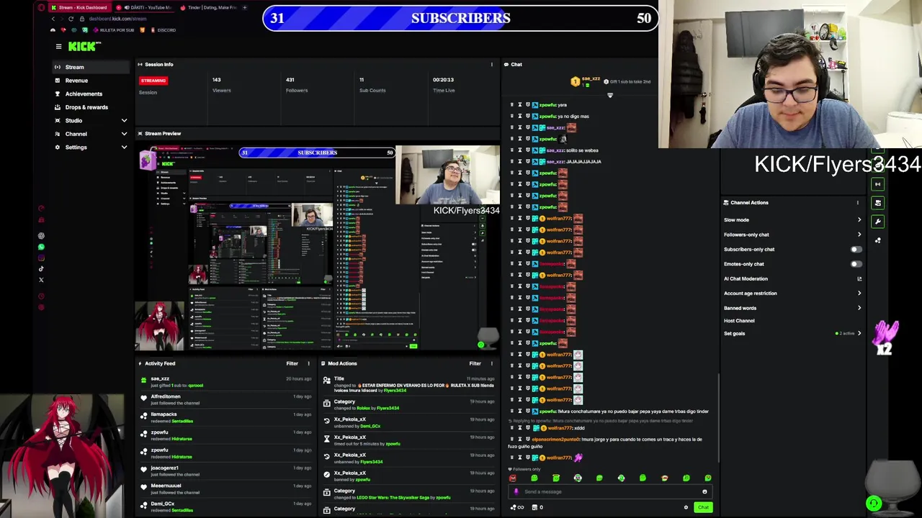
Task: Open Channel Actions options menu
Action: [x=857, y=203]
